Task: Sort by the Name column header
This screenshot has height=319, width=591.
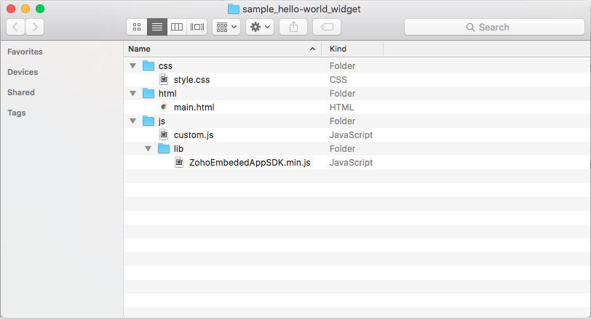Action: 218,49
